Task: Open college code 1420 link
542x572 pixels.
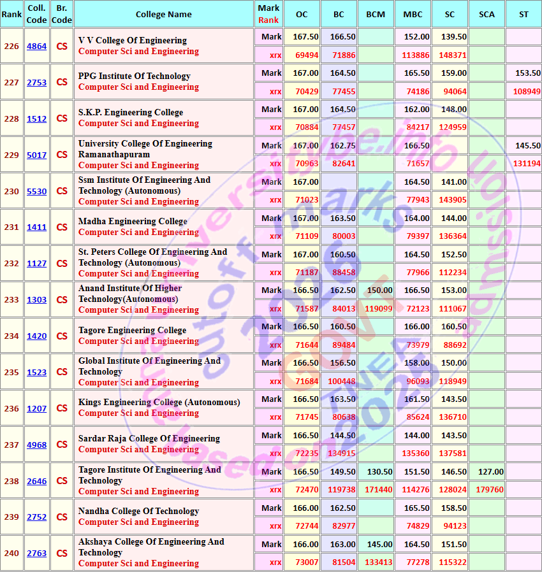Action: [36, 336]
